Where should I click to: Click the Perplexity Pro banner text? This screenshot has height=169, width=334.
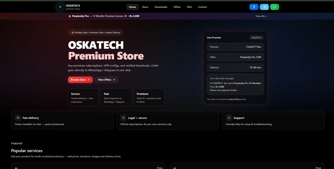coord(80,16)
